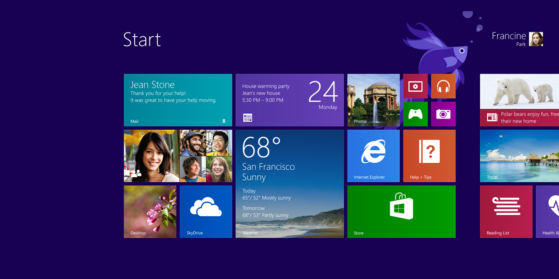Open the Desktop tile
The image size is (559, 279).
click(150, 212)
